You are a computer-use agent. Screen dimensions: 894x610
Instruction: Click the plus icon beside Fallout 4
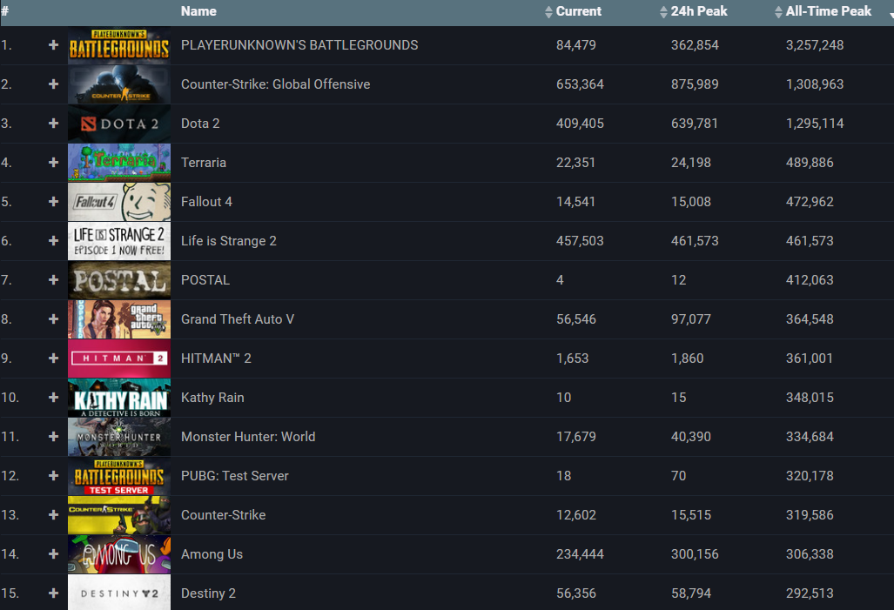click(54, 202)
